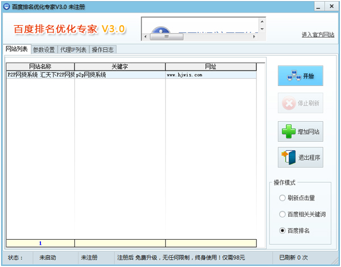Screen dimensions: 341x267
Task: Click the blue disc banner image
Action: tap(161, 30)
